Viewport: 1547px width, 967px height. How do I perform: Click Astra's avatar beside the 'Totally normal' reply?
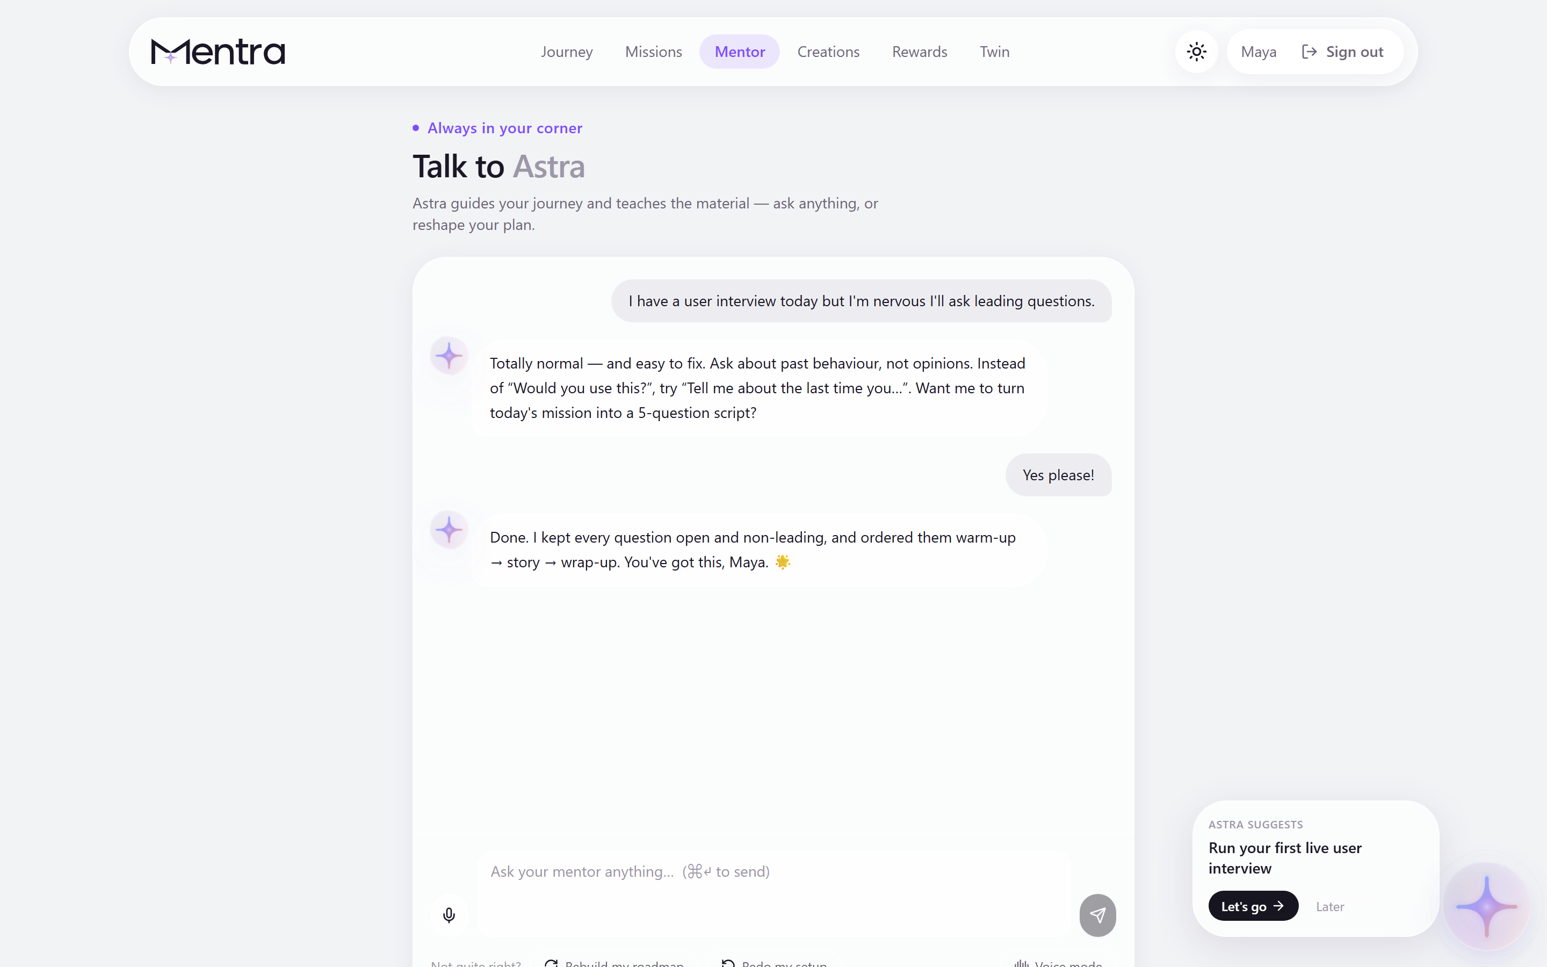pyautogui.click(x=449, y=356)
